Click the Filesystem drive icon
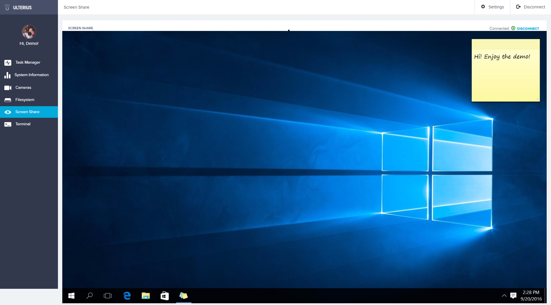This screenshot has height=305, width=551. [x=8, y=100]
